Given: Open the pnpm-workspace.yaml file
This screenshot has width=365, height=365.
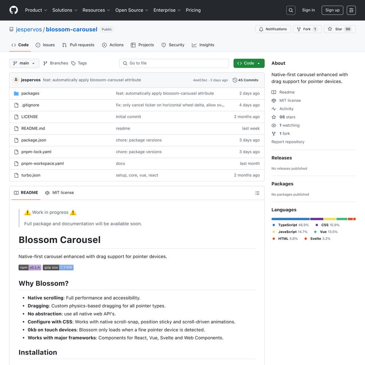Looking at the screenshot, I should pos(43,164).
